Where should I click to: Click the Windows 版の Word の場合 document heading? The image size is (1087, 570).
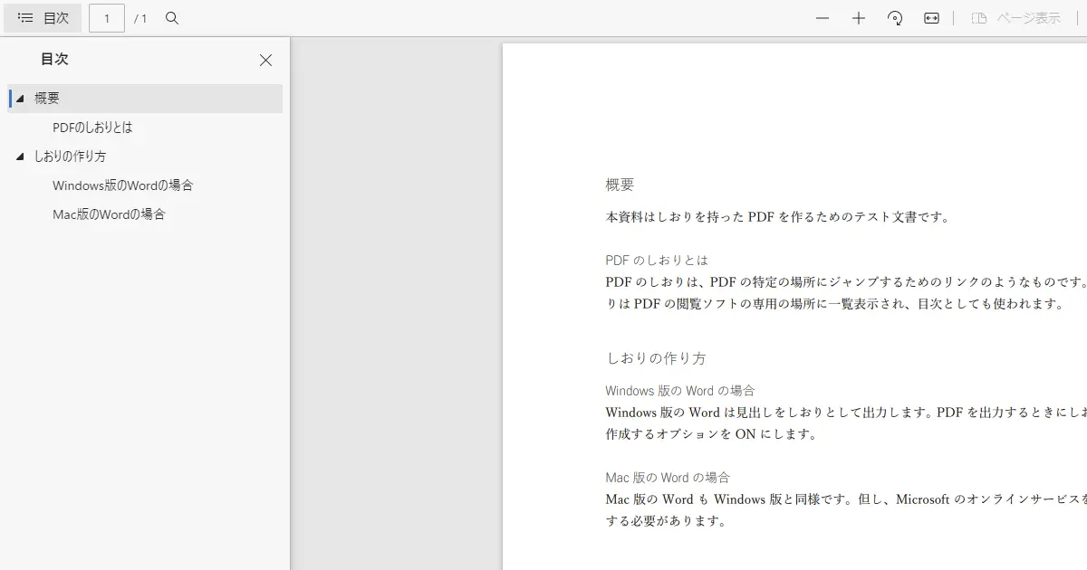[680, 391]
